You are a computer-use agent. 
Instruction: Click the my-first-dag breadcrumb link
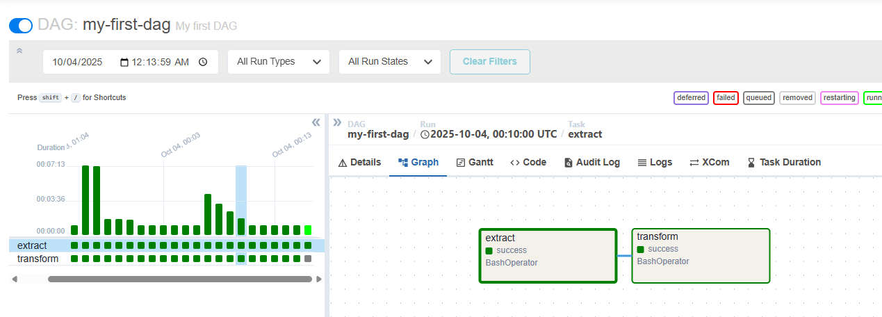pyautogui.click(x=378, y=134)
